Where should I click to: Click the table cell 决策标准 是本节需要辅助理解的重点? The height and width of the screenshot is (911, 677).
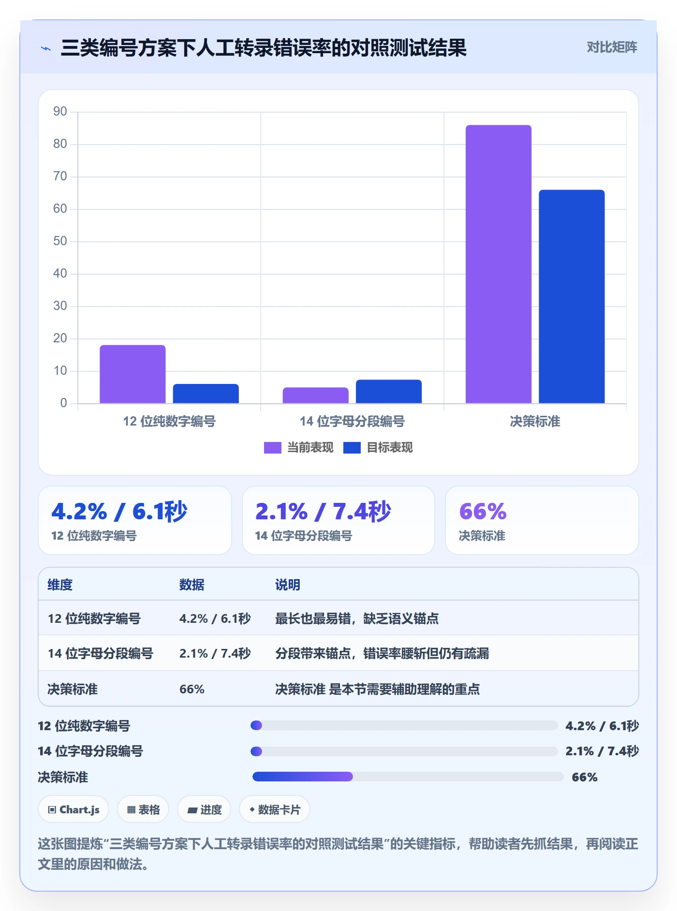click(x=378, y=689)
